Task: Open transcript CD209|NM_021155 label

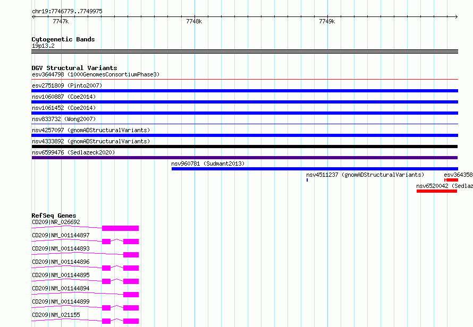Action: coord(56,315)
